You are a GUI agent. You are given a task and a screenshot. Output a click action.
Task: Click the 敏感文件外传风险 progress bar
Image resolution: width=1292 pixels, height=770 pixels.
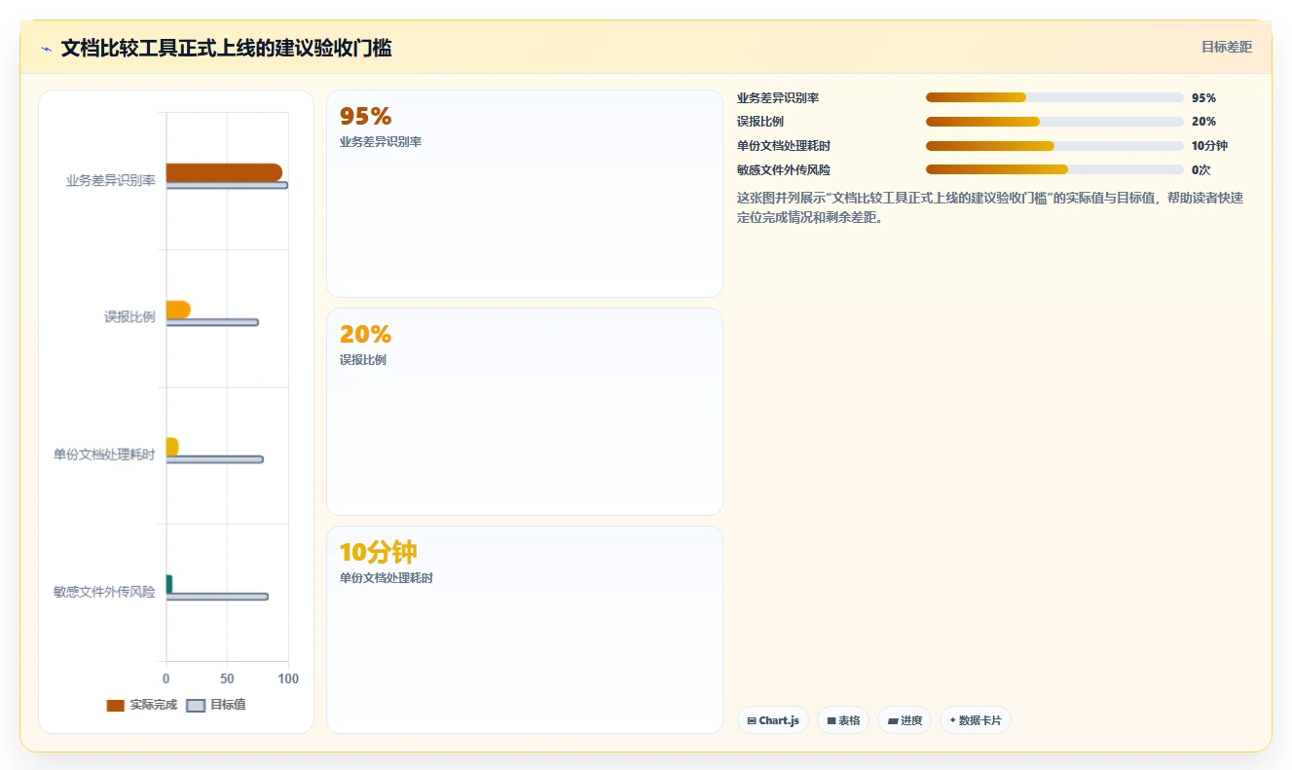click(1054, 169)
